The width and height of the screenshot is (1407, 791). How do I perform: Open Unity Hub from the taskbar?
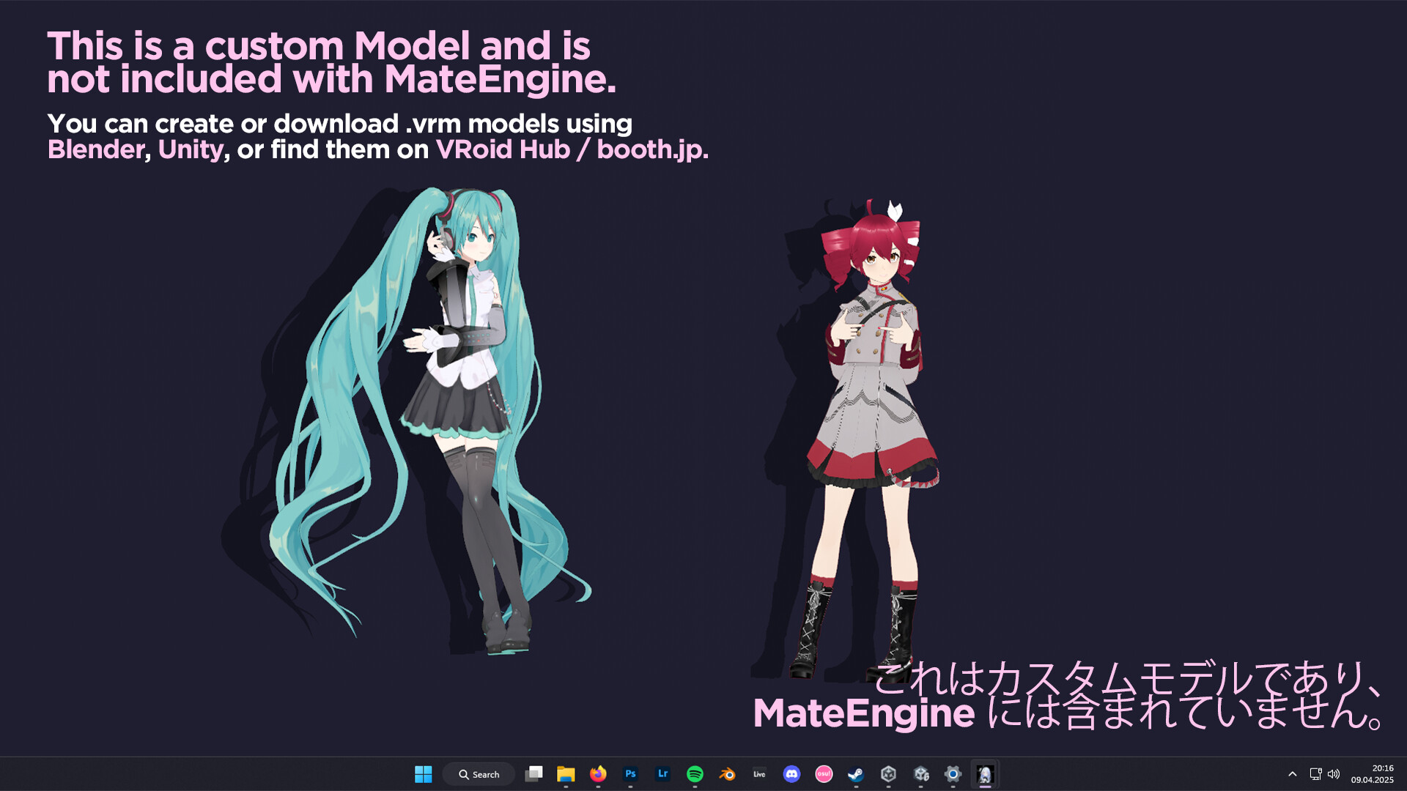888,774
